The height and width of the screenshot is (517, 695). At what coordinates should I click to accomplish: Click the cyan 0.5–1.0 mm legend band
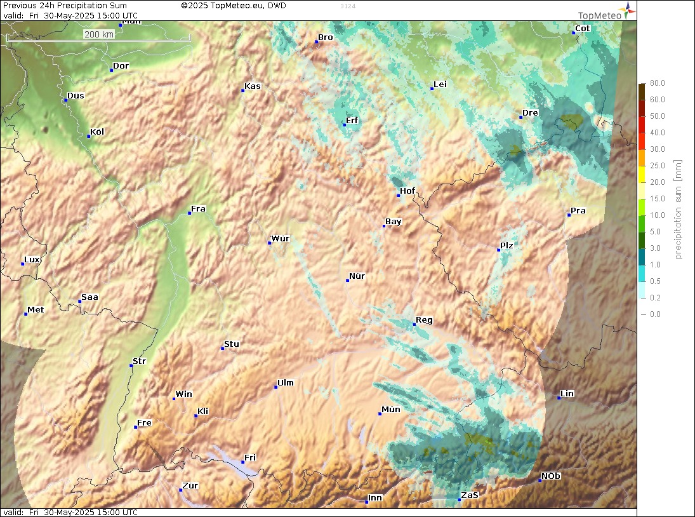pos(642,273)
